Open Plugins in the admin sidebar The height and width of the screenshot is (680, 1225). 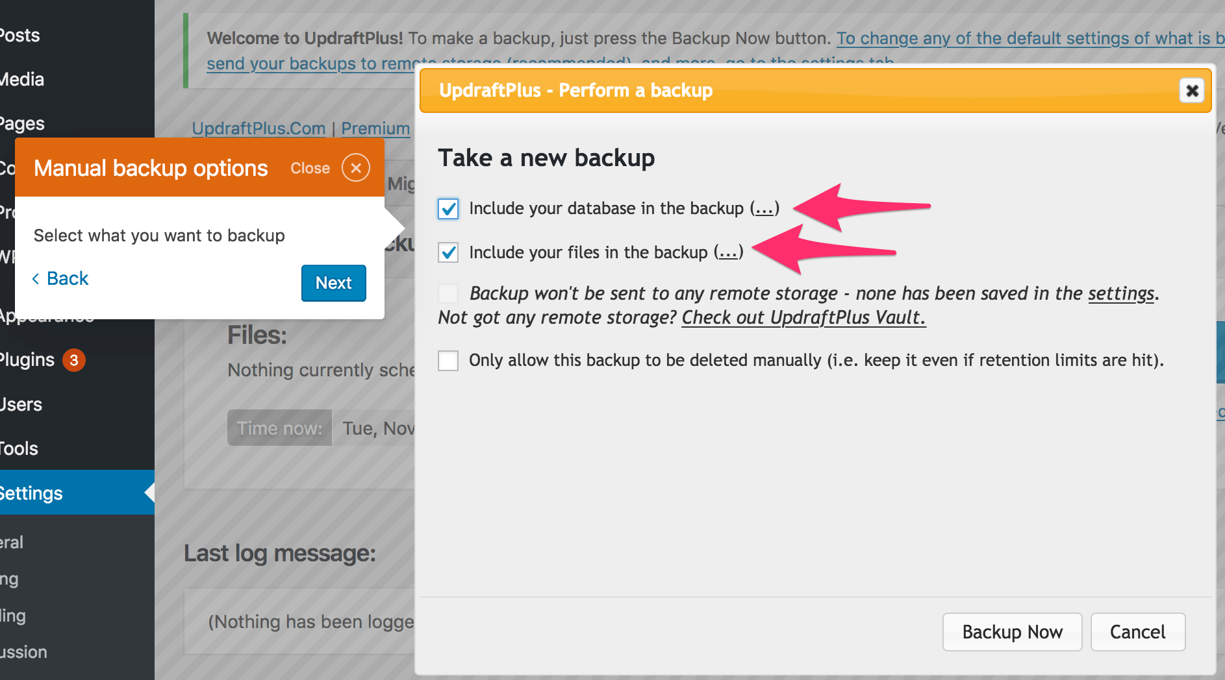click(27, 359)
